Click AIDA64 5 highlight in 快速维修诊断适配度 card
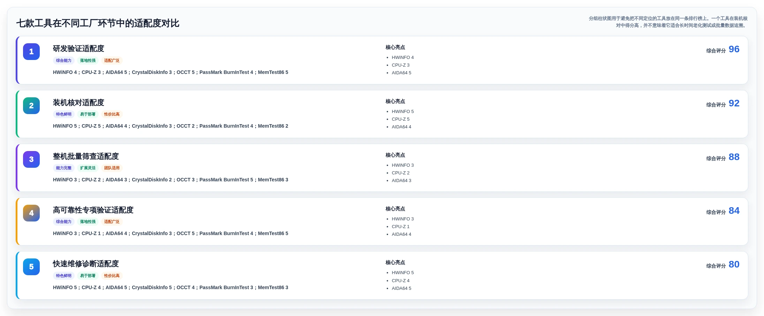 (x=401, y=288)
